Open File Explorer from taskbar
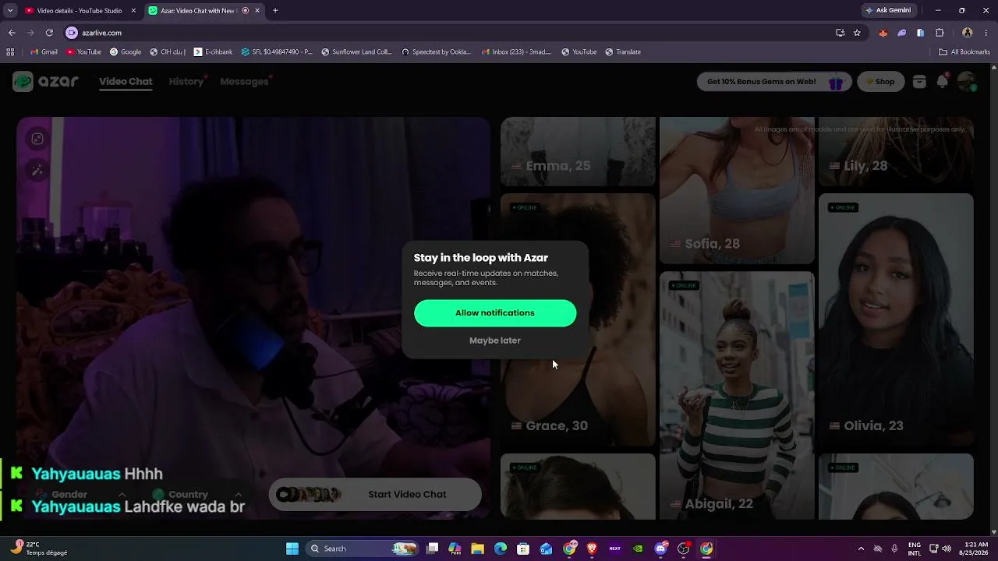998x561 pixels. [x=478, y=549]
